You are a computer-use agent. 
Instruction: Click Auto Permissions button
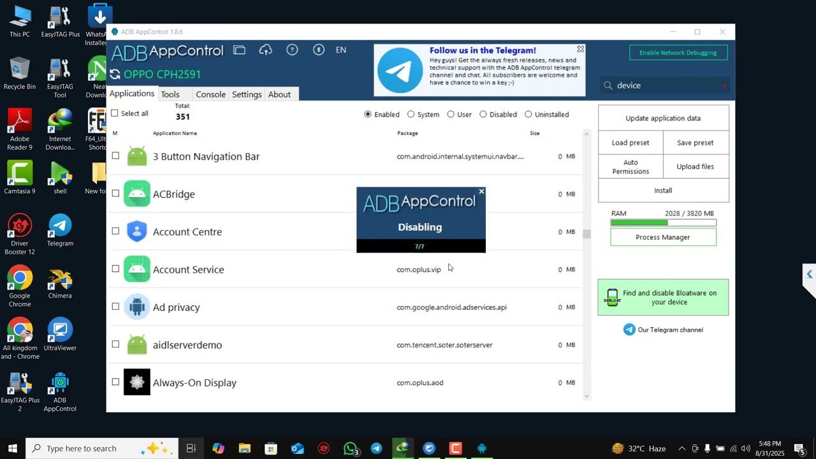coord(630,166)
